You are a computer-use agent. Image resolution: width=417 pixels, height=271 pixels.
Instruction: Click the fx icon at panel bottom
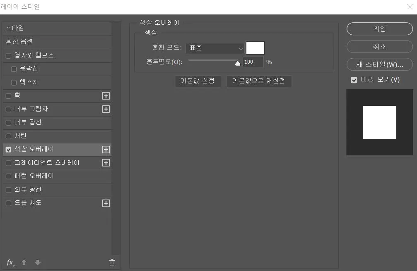9,262
